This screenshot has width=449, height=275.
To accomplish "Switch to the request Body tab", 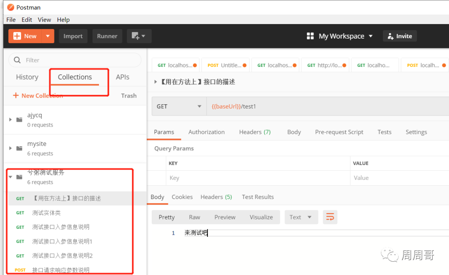I will pos(294,132).
